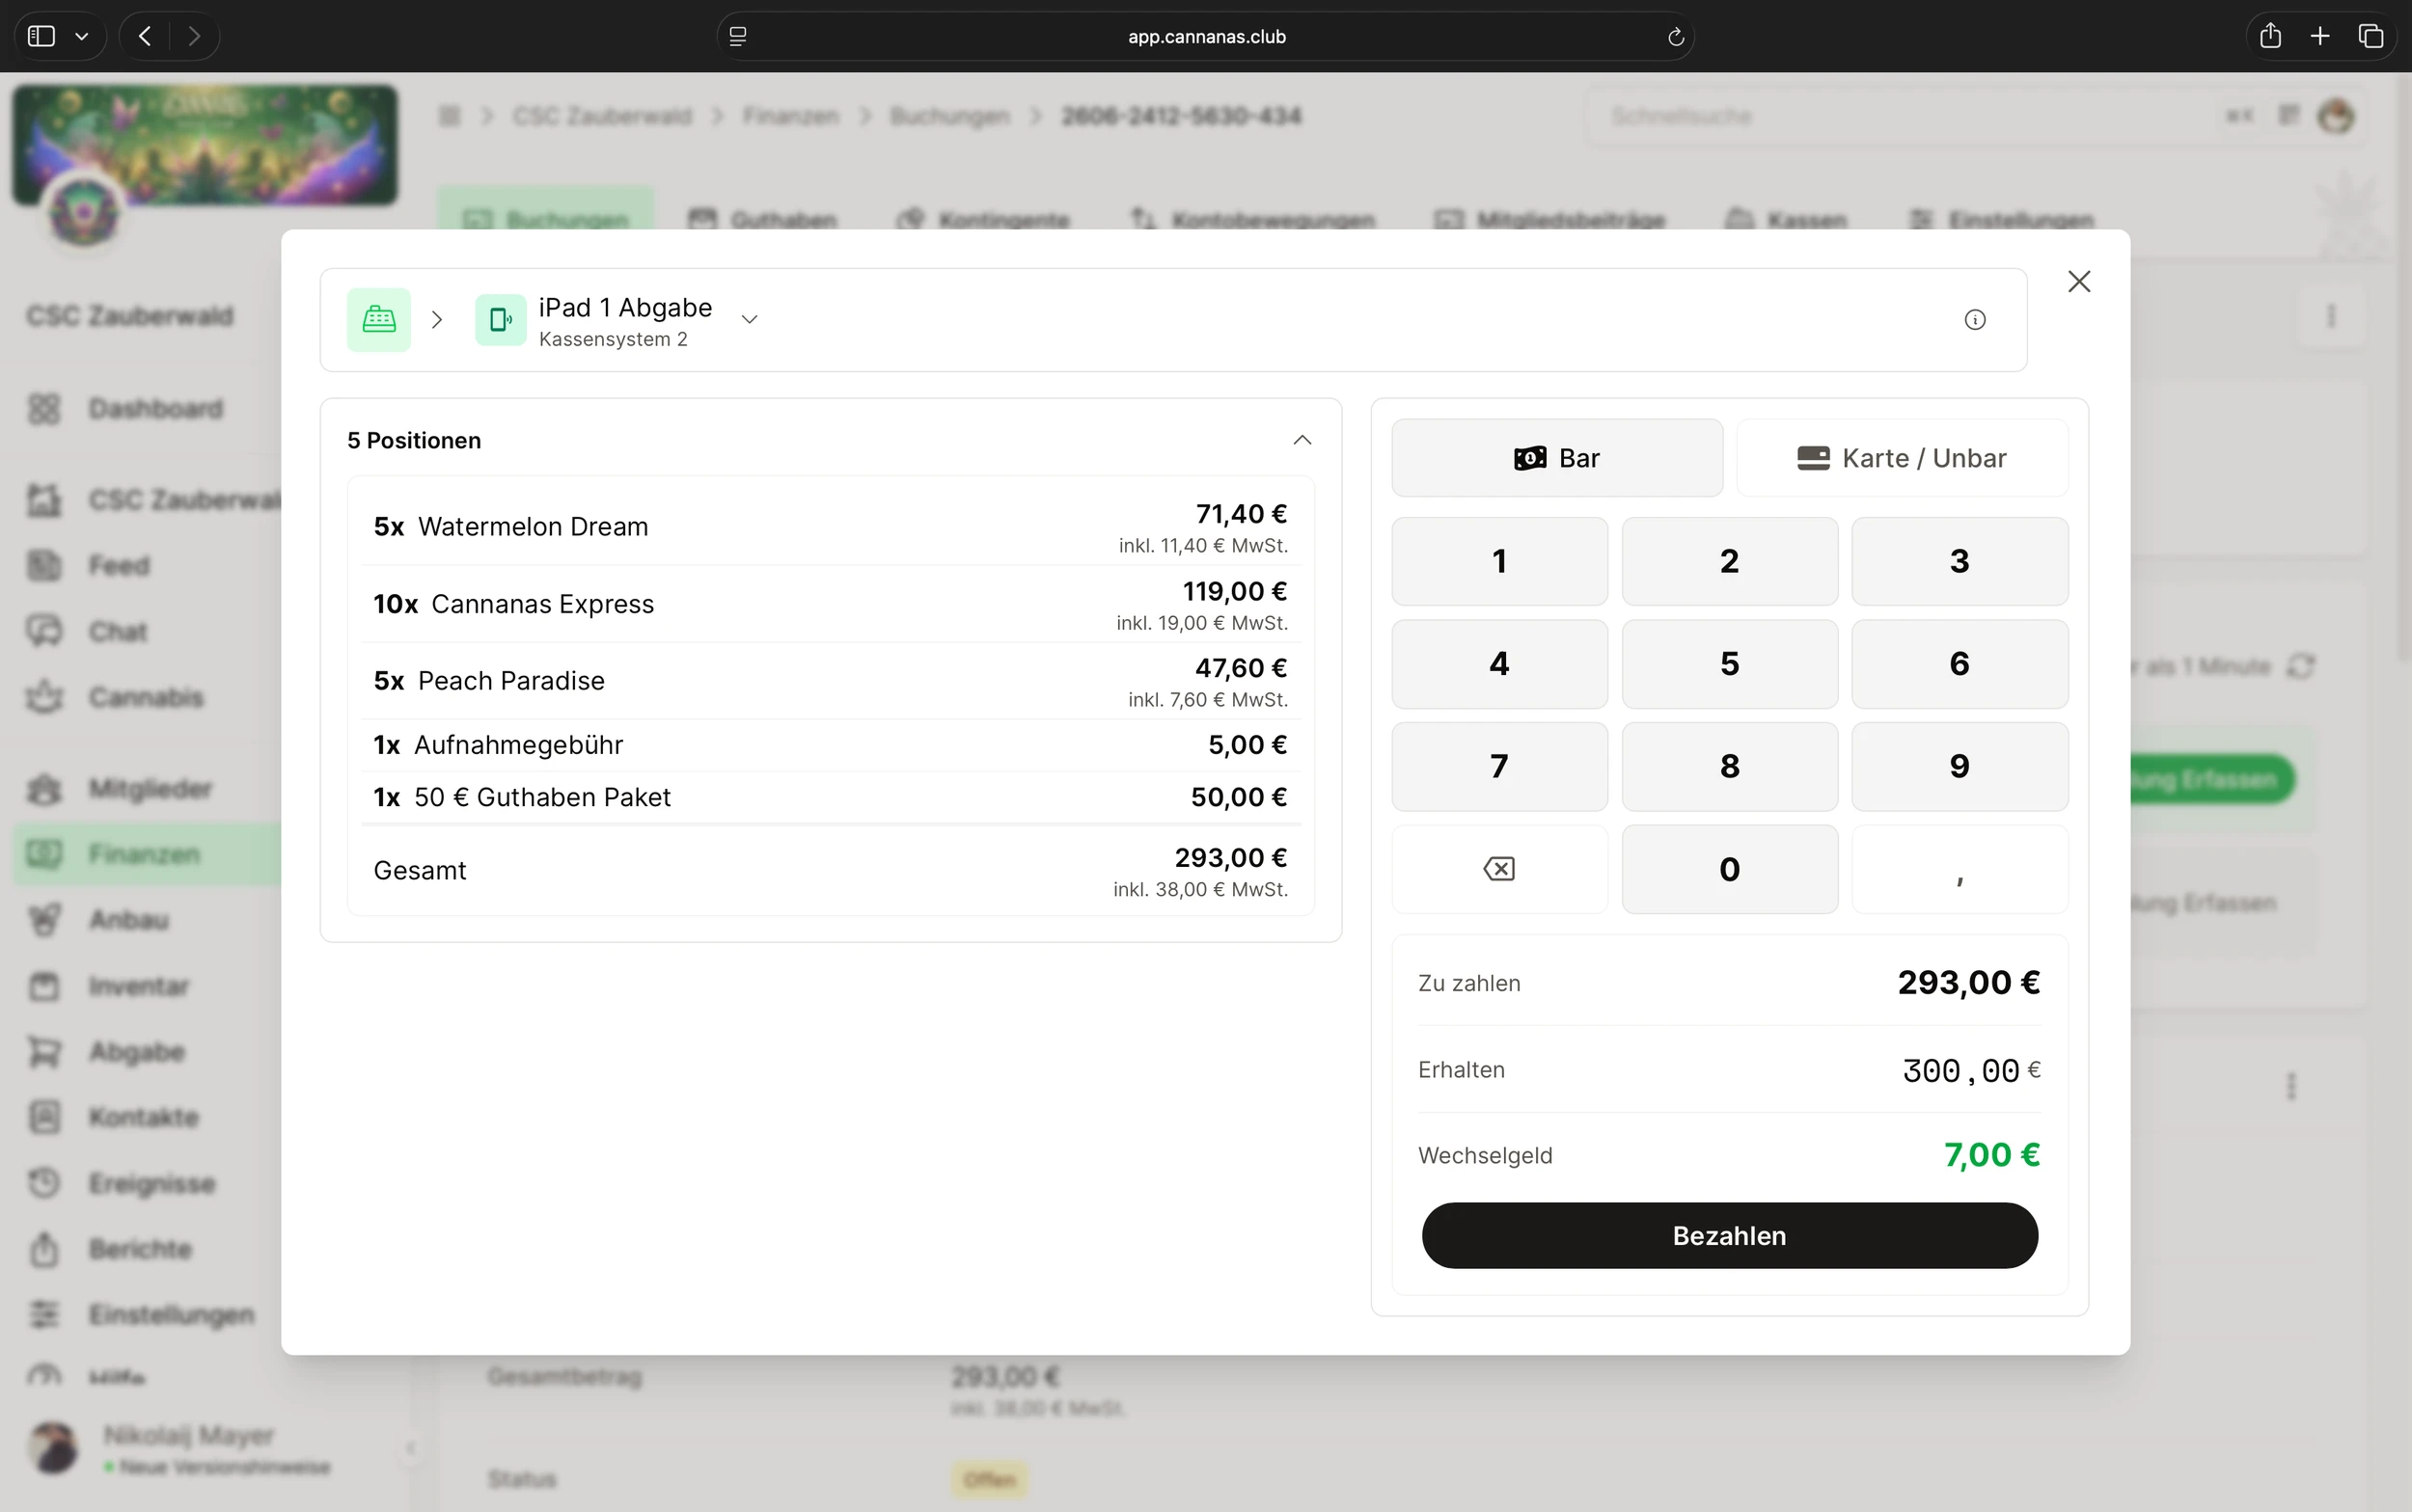Expand the iPad 1 Abgabe dropdown chevron
This screenshot has height=1512, width=2412.
750,319
